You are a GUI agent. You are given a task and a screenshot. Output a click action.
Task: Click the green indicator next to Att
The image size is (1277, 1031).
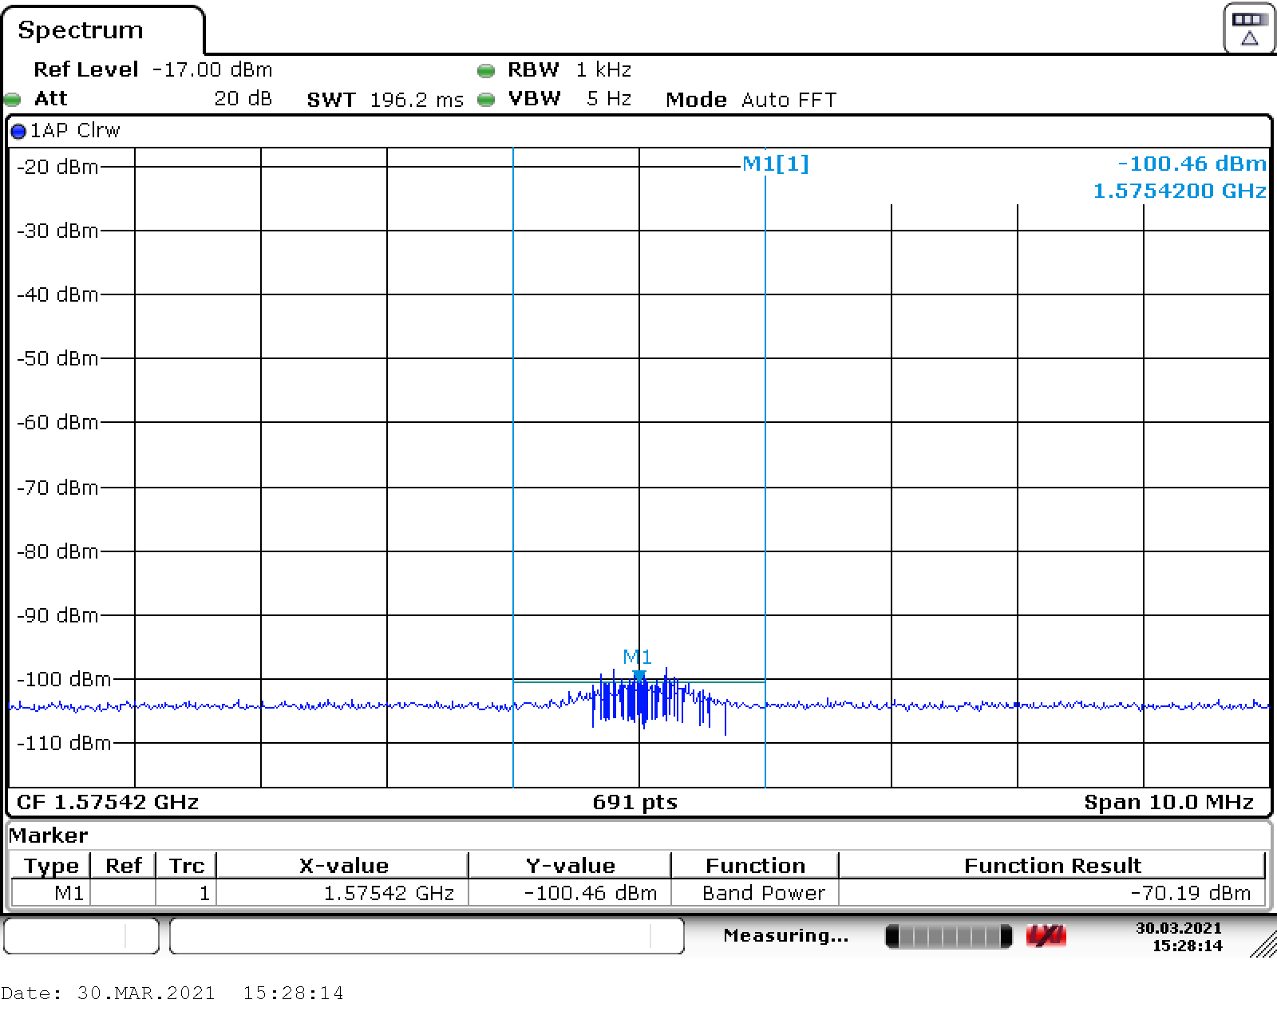(x=13, y=100)
